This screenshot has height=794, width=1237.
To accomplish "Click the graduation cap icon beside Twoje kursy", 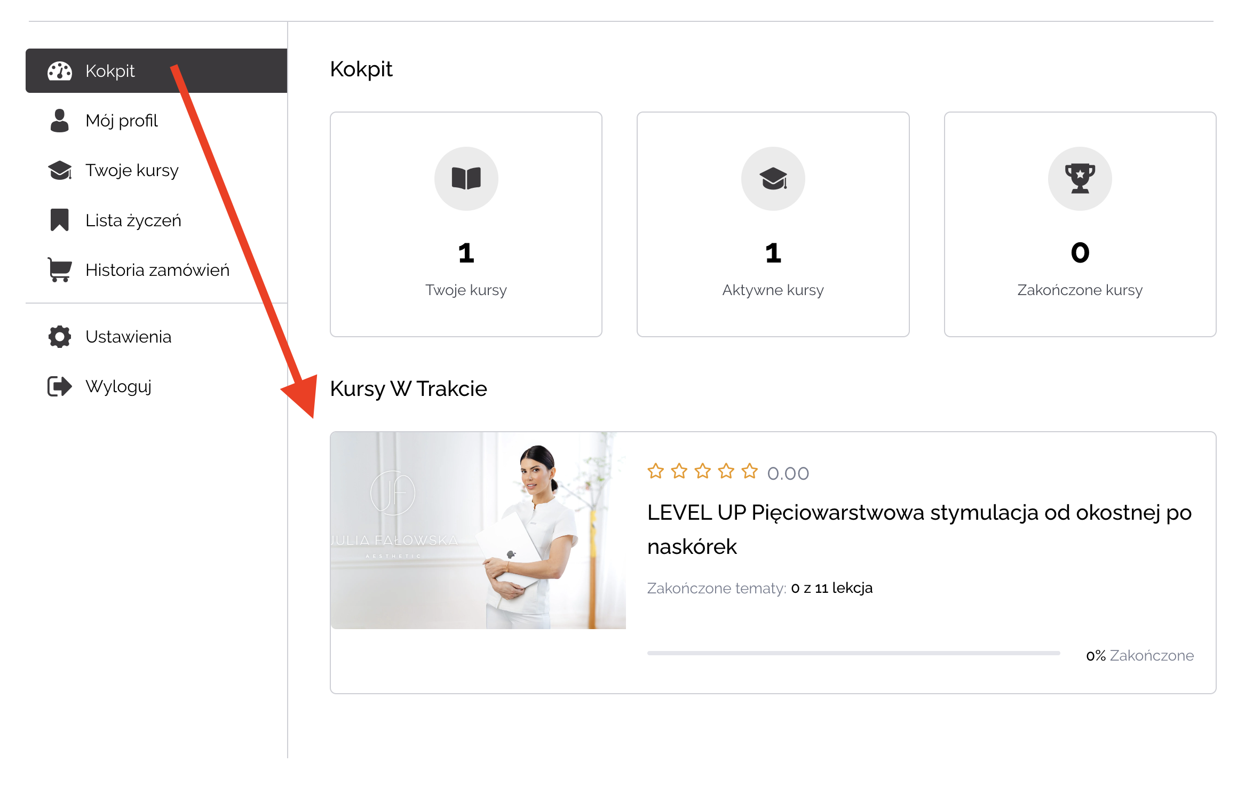I will point(59,170).
